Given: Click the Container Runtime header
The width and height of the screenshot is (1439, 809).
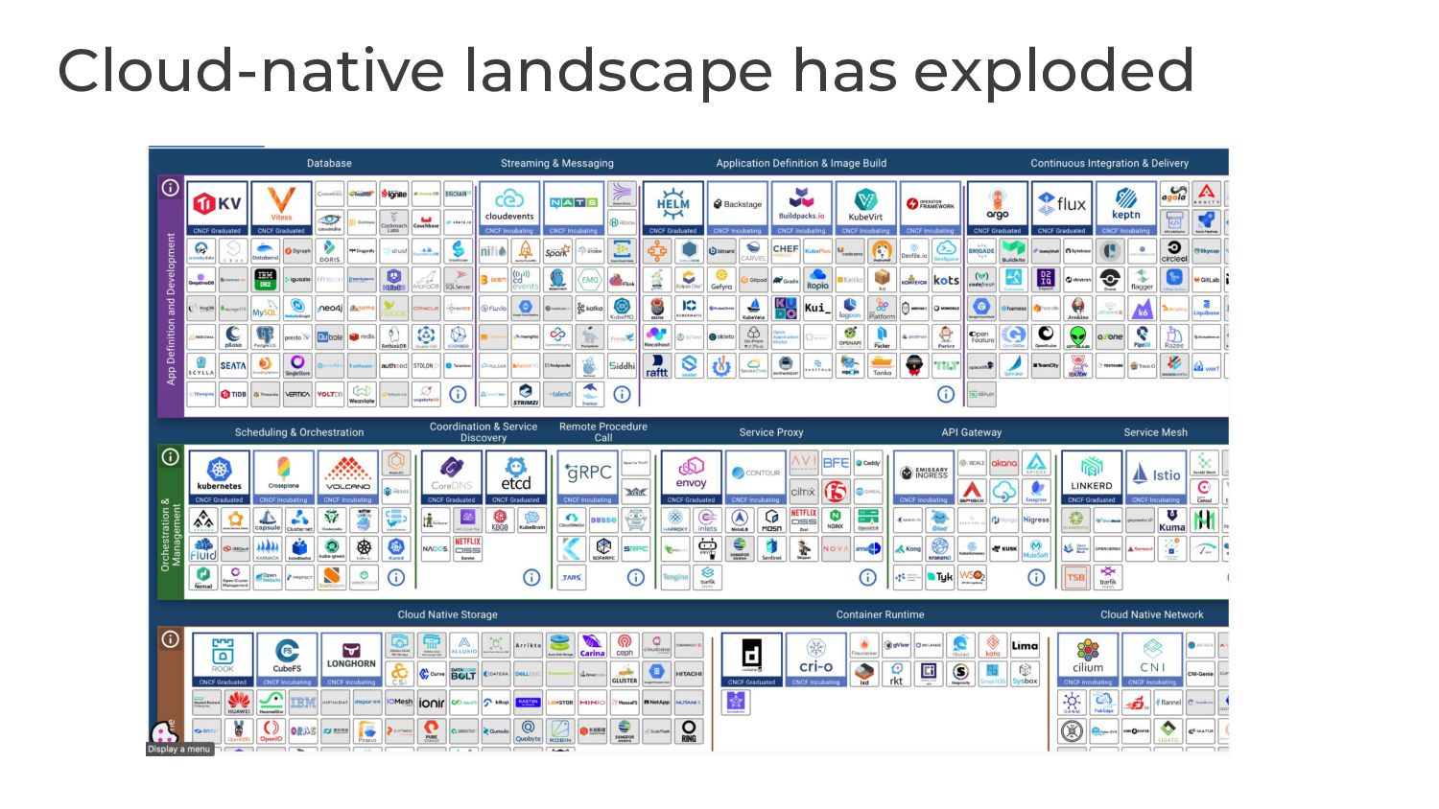Looking at the screenshot, I should point(881,614).
